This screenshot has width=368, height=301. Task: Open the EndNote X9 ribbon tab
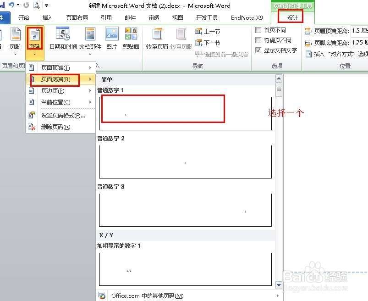tap(247, 17)
